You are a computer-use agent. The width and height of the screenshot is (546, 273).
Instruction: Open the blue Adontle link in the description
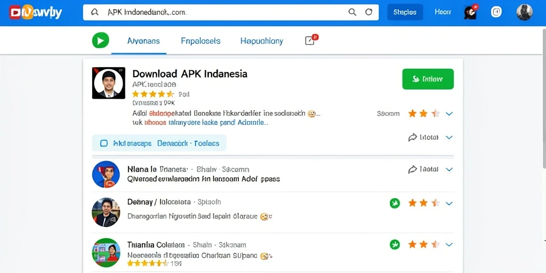click(252, 123)
